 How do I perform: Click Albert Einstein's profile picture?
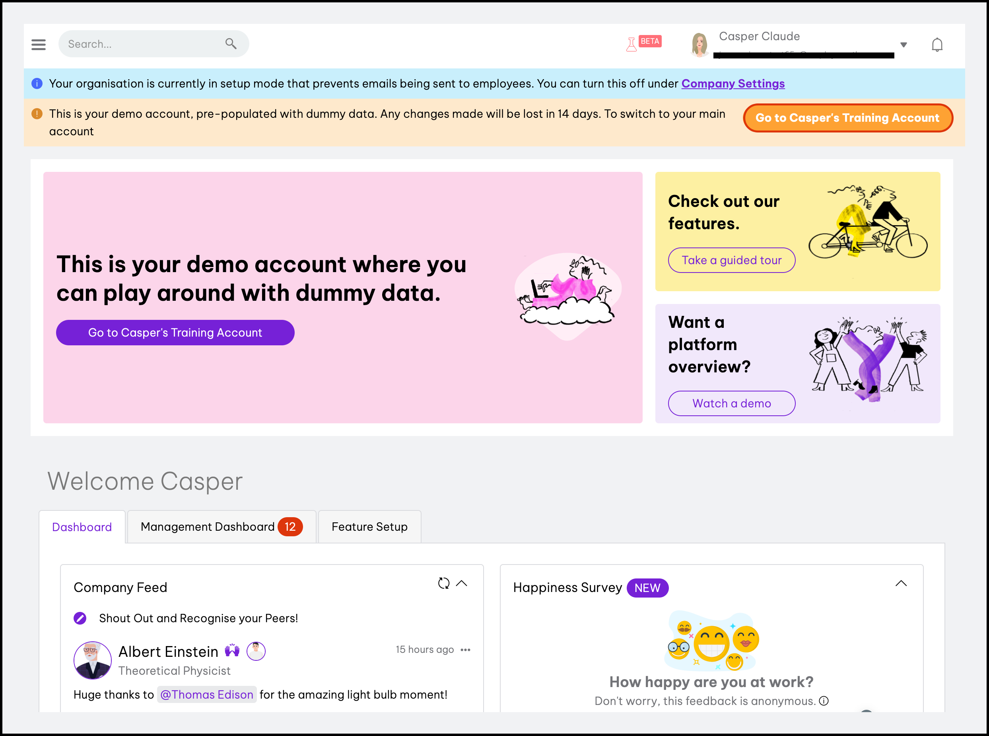tap(93, 660)
